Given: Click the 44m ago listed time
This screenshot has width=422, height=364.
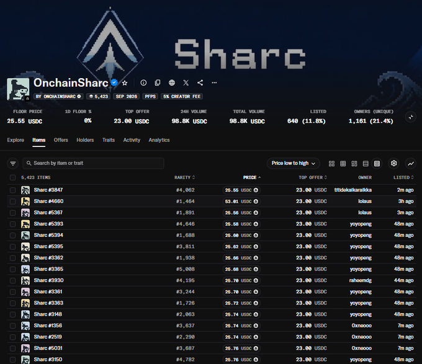Looking at the screenshot, I should (x=404, y=280).
